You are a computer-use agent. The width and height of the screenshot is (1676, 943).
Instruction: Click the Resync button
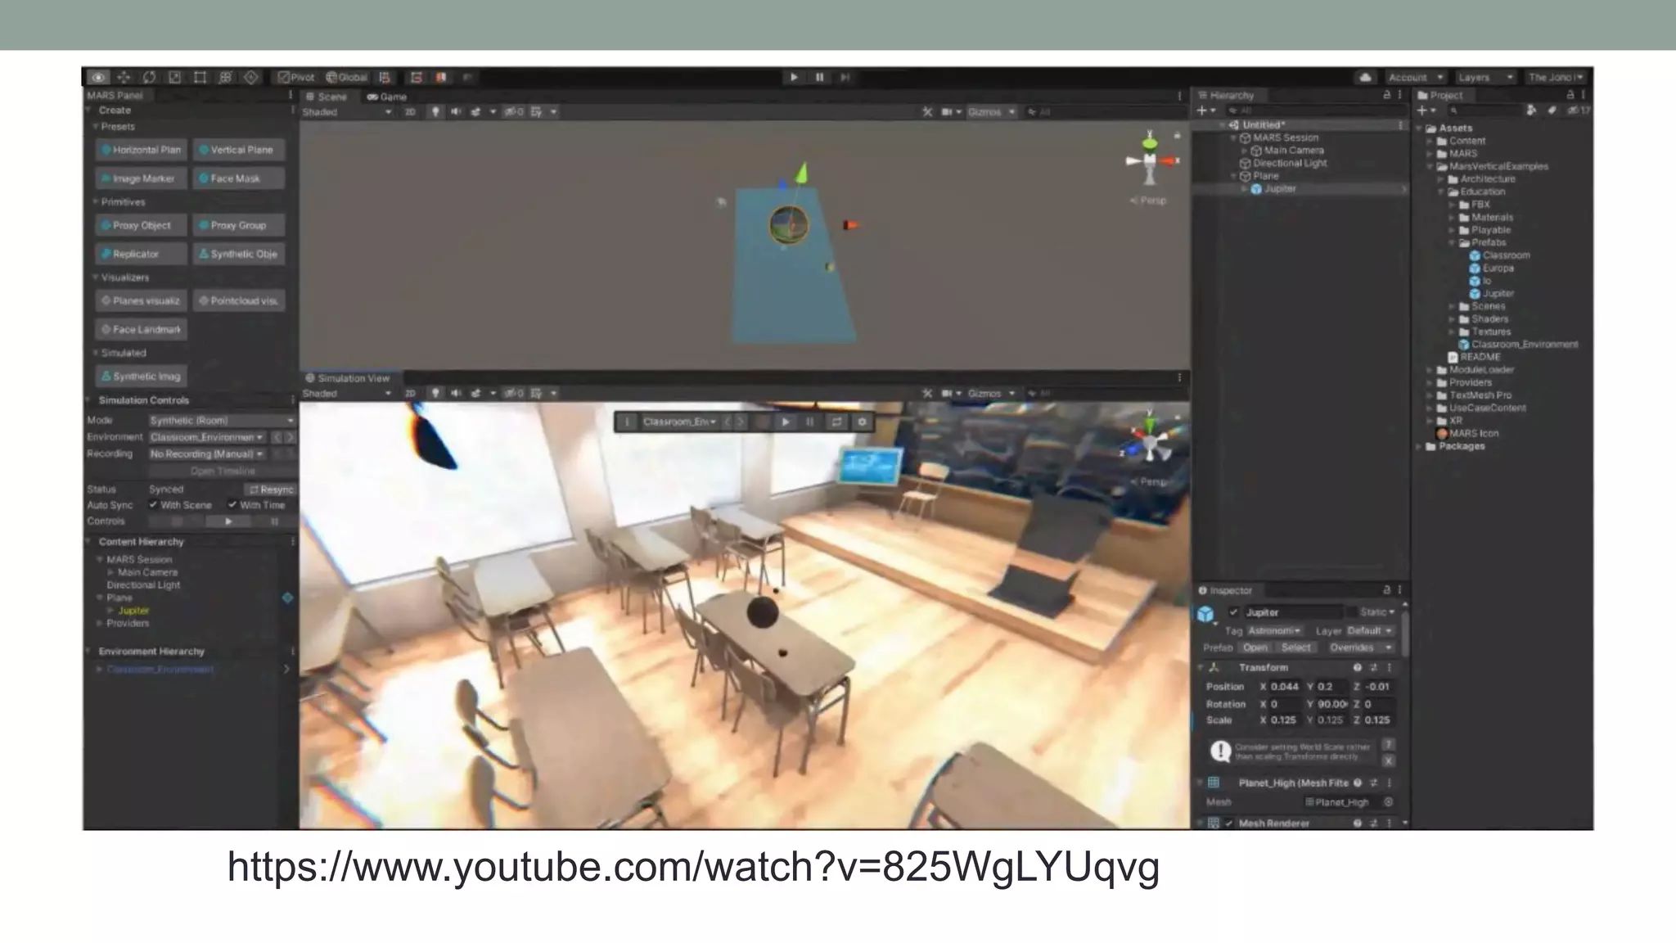[273, 489]
